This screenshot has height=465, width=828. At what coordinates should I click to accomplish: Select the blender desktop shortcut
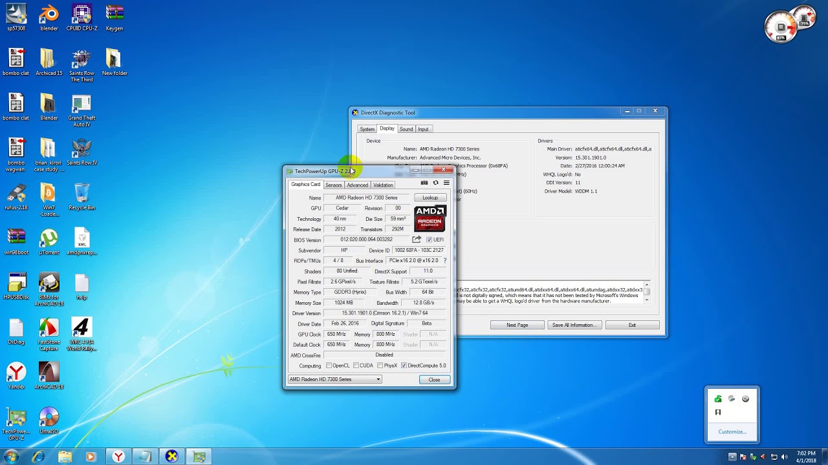49,18
